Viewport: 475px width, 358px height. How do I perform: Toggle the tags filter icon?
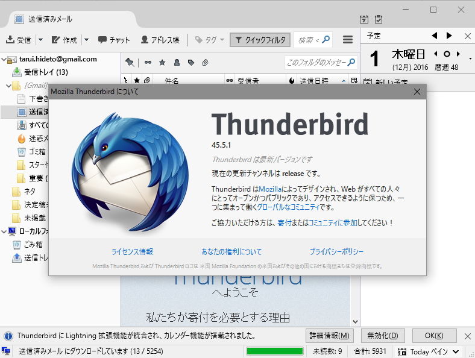click(x=191, y=63)
